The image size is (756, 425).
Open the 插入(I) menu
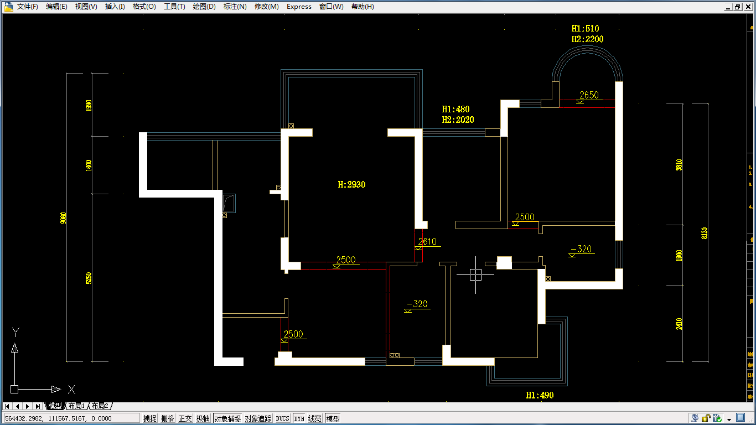[x=115, y=7]
